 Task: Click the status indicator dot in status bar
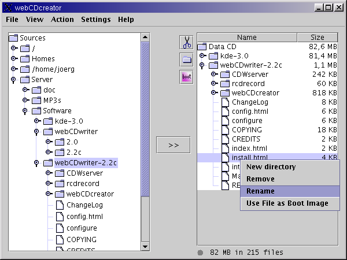coord(200,252)
